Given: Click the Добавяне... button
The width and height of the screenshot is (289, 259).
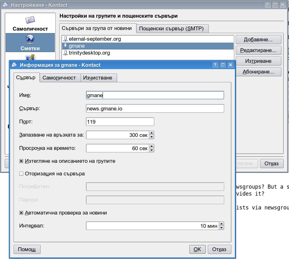Looking at the screenshot, I should [258, 39].
